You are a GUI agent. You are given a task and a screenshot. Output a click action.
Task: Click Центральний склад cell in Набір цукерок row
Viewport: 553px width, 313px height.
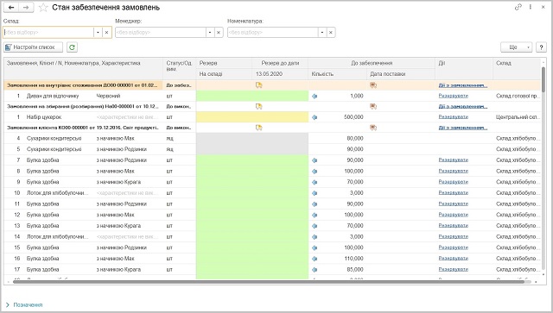(518, 117)
